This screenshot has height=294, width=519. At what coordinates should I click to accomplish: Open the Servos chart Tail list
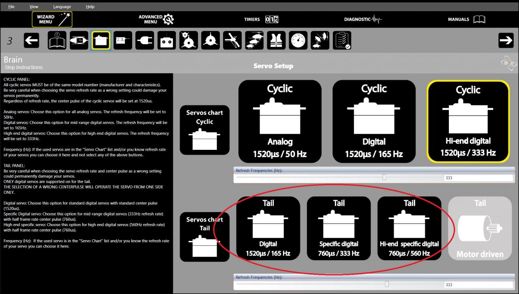204,237
